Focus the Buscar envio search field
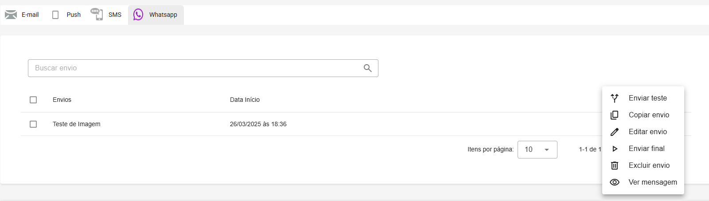 pyautogui.click(x=203, y=68)
